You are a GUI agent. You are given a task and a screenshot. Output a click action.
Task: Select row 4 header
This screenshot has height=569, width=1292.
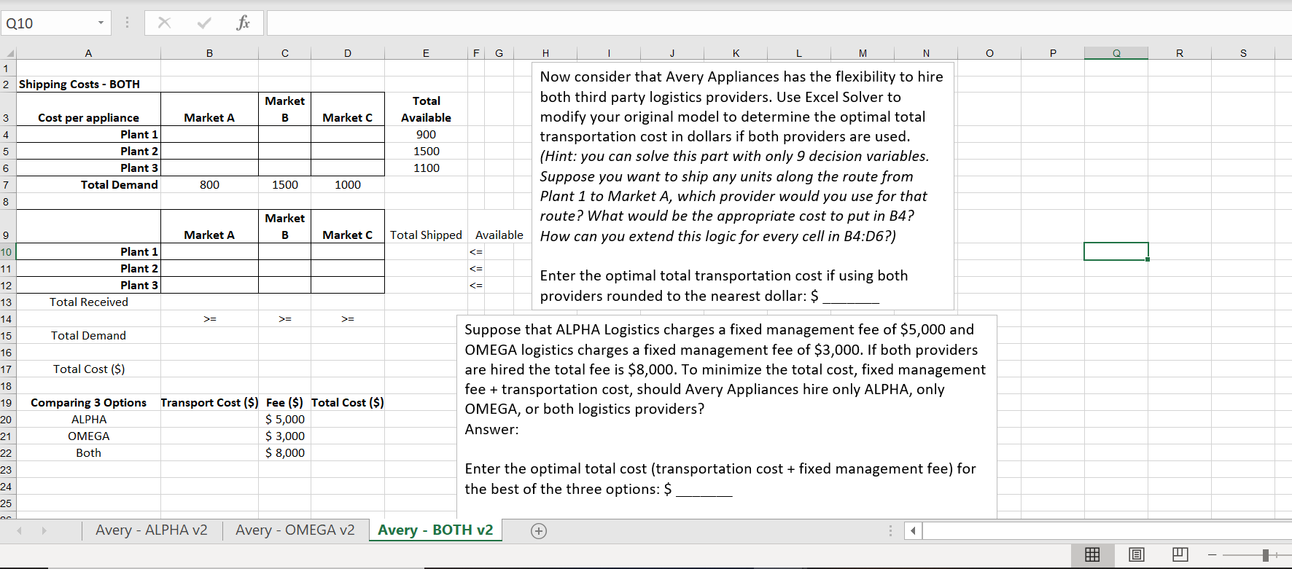pos(7,135)
